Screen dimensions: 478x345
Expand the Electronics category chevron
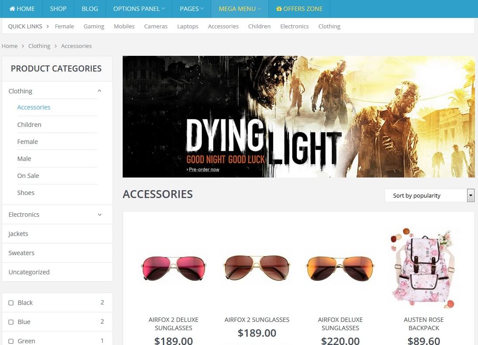coord(100,215)
